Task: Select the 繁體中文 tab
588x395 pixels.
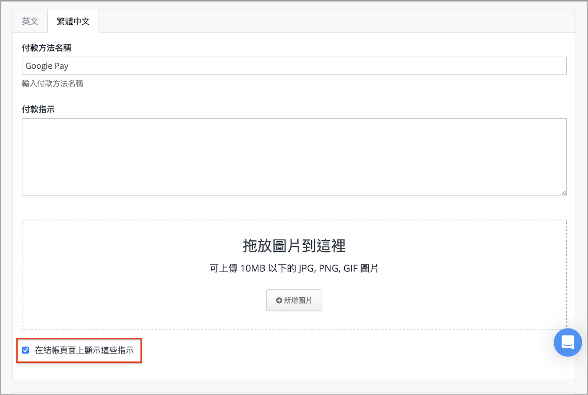Action: 73,21
